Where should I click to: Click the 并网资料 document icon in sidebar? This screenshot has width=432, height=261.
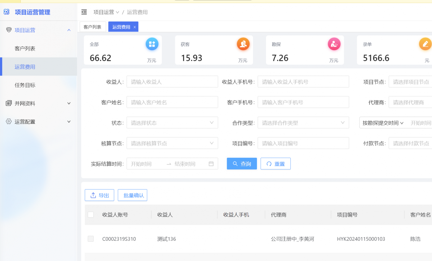point(9,103)
